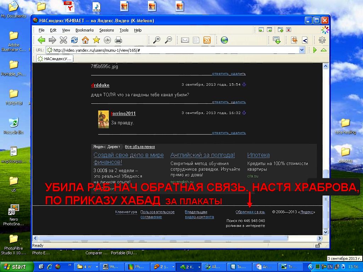The width and height of the screenshot is (363, 272).
Task: Open the Home page button
Action: coord(85,40)
